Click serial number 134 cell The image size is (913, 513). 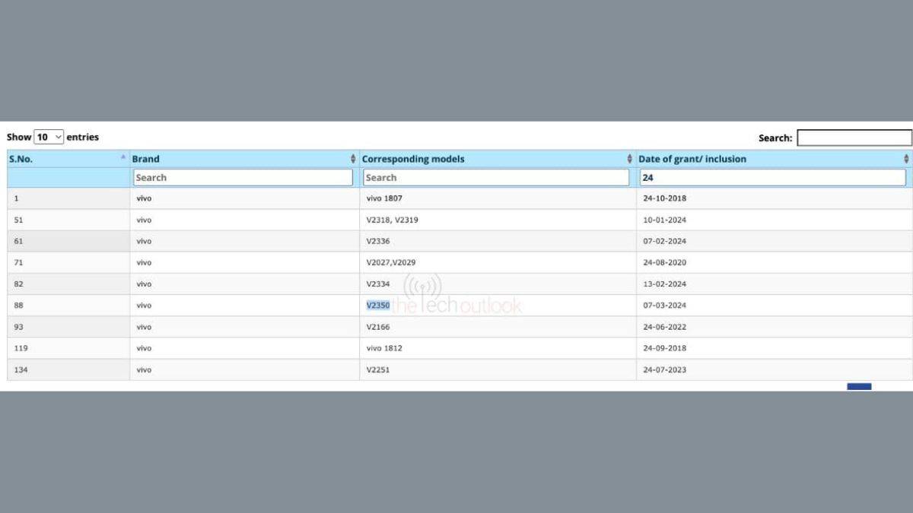pyautogui.click(x=68, y=370)
